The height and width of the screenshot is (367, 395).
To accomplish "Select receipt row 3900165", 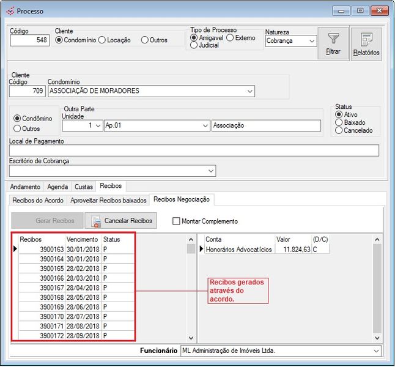I will click(x=52, y=269).
